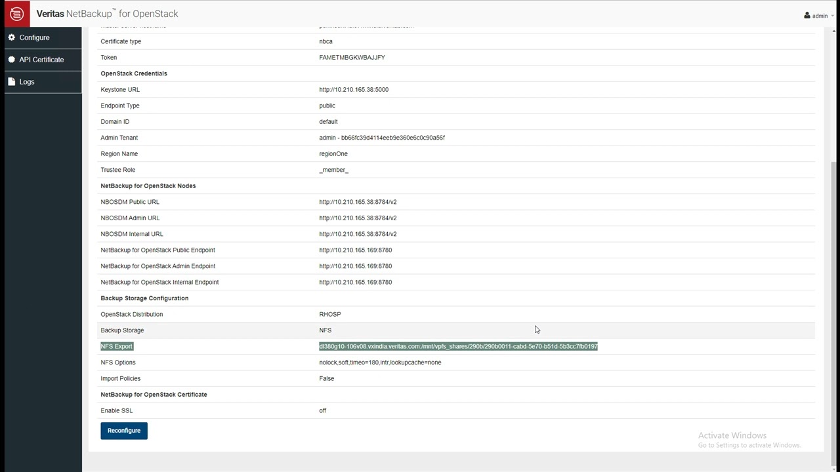Click the NetBackup for OpenStack Certificate heading
This screenshot has height=472, width=840.
(154, 395)
